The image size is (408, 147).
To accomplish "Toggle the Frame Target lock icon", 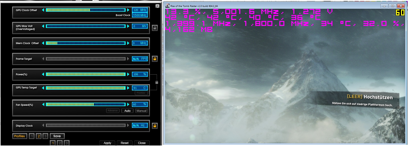I will [x=155, y=59].
